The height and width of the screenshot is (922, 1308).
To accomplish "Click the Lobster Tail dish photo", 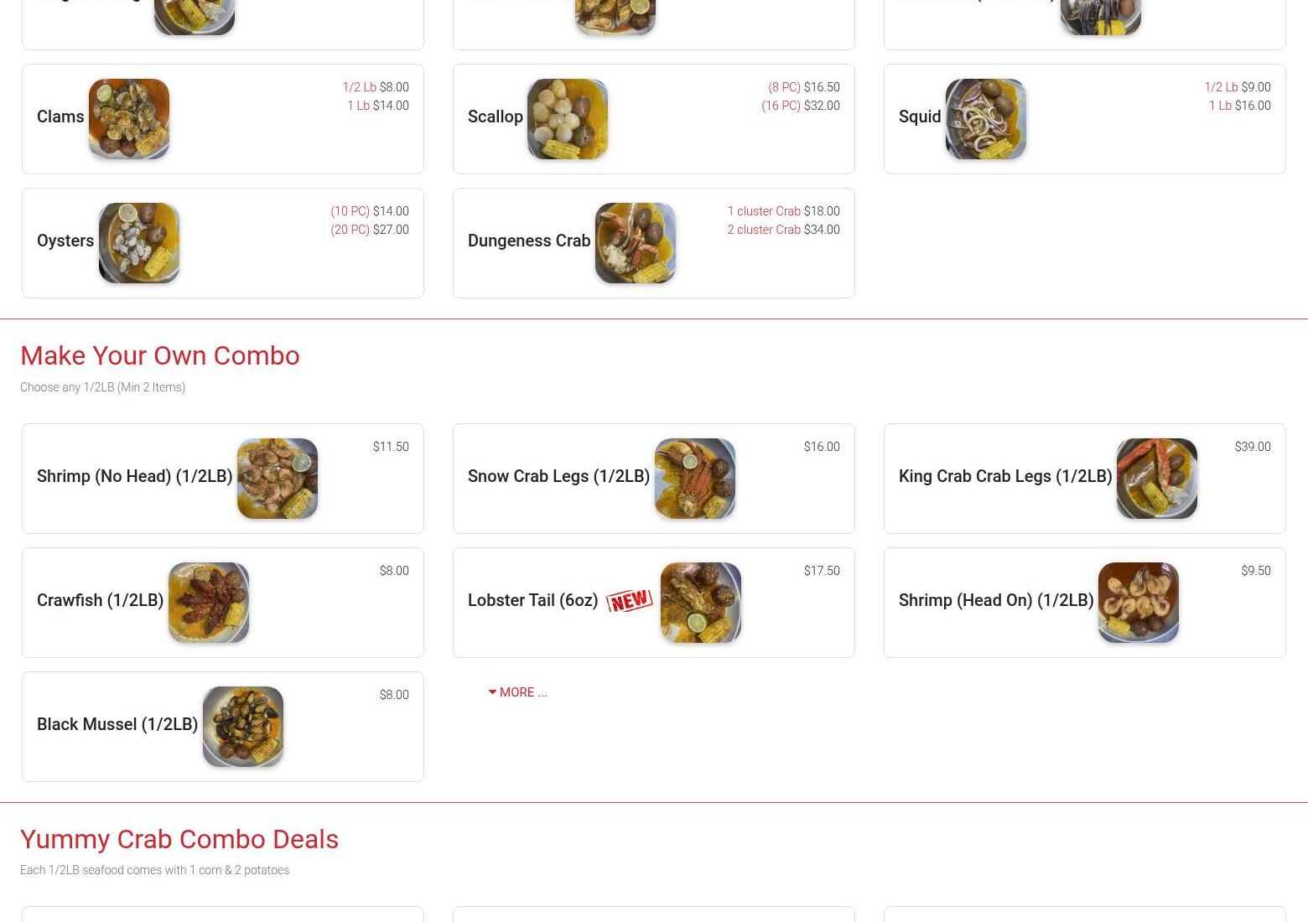I will click(x=701, y=603).
